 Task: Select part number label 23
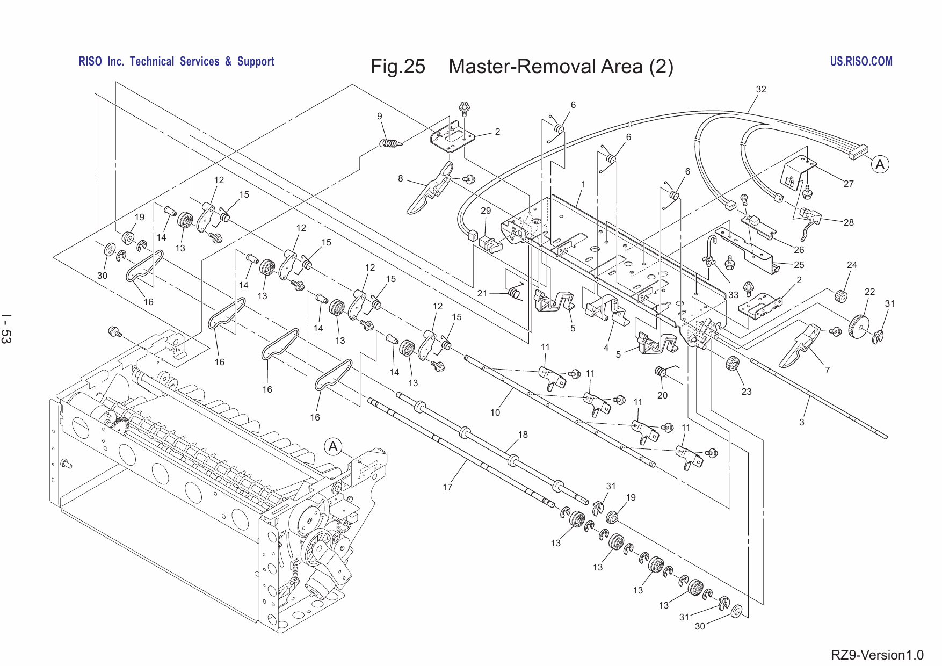tap(747, 392)
